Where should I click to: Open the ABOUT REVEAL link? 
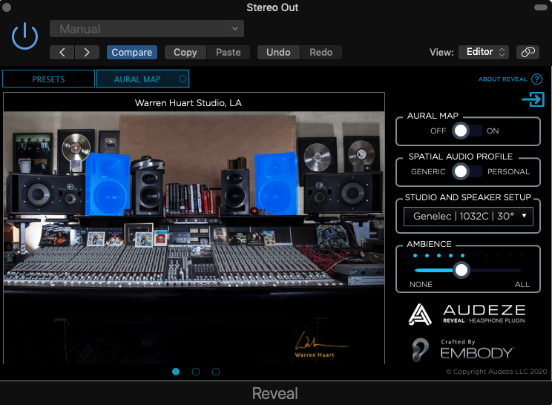point(503,79)
